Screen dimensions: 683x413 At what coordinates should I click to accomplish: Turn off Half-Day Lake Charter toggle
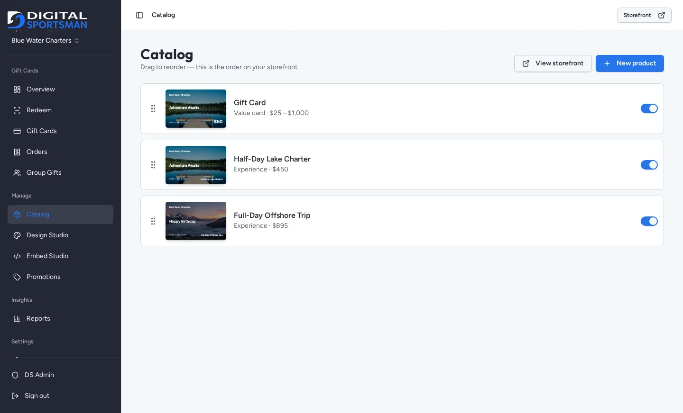(649, 165)
